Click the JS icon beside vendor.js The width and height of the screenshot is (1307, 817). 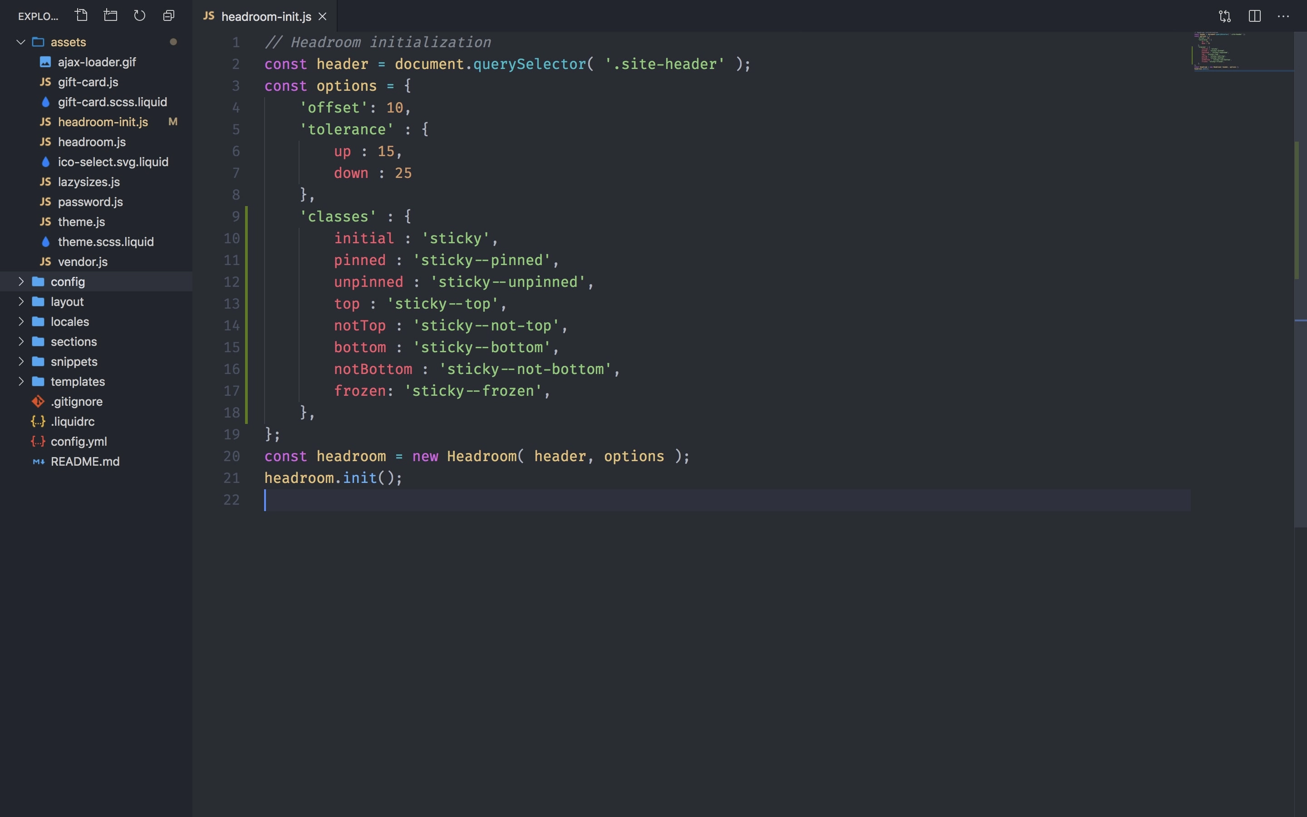[45, 261]
